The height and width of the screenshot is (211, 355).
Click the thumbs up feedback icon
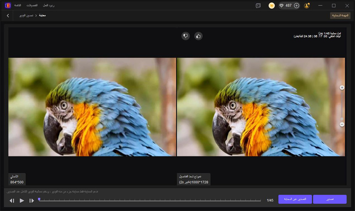pyautogui.click(x=198, y=36)
